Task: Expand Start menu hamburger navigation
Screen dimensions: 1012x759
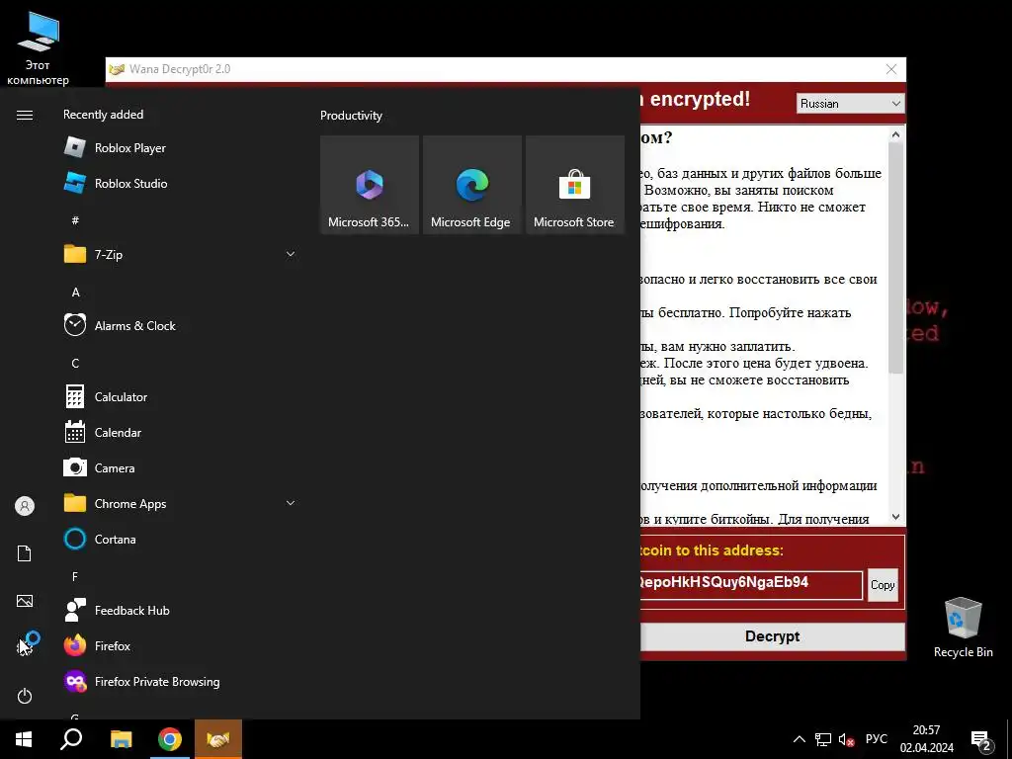Action: (25, 115)
